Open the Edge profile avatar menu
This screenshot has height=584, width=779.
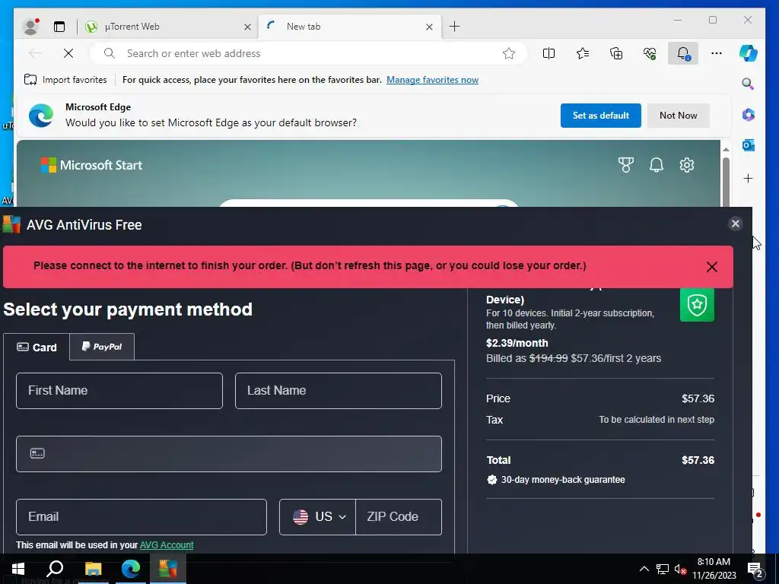30,27
